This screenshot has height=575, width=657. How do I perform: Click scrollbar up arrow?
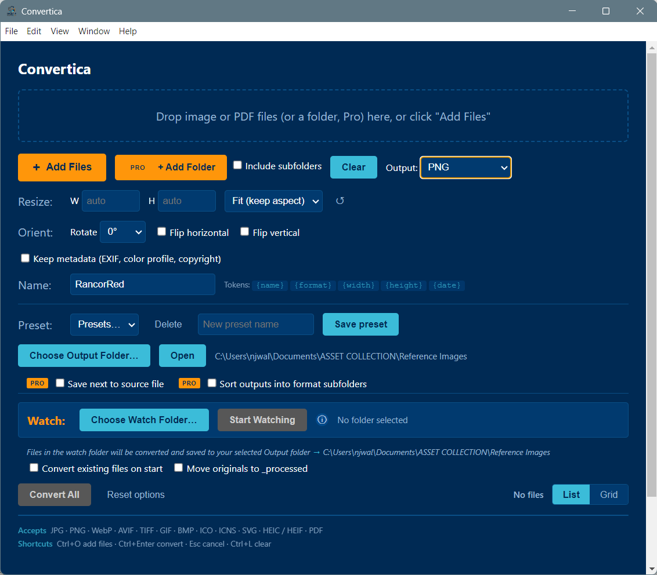click(x=652, y=47)
